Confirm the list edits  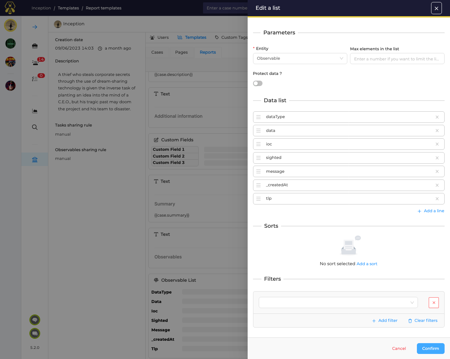(430, 349)
